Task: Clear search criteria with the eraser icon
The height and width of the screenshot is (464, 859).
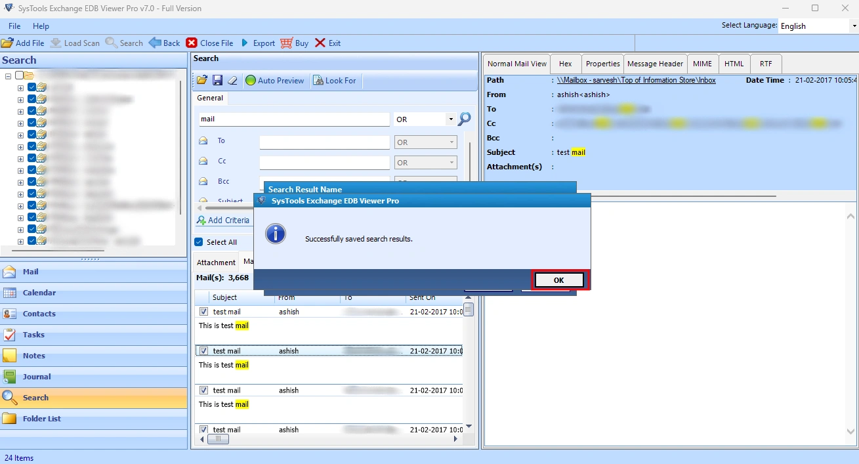Action: tap(232, 80)
